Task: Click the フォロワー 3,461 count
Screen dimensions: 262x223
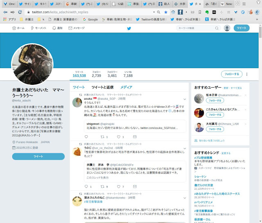Action: [x=112, y=74]
